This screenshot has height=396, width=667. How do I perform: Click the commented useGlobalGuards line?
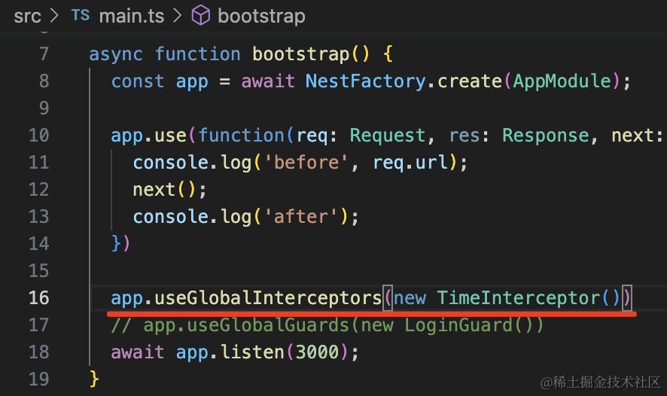[x=327, y=325]
